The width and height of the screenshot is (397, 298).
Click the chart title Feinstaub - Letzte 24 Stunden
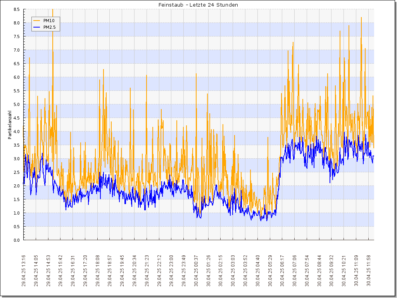(x=198, y=5)
